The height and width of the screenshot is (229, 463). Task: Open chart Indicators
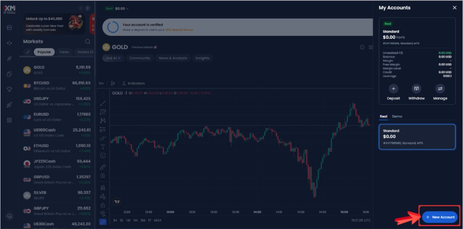tap(134, 83)
